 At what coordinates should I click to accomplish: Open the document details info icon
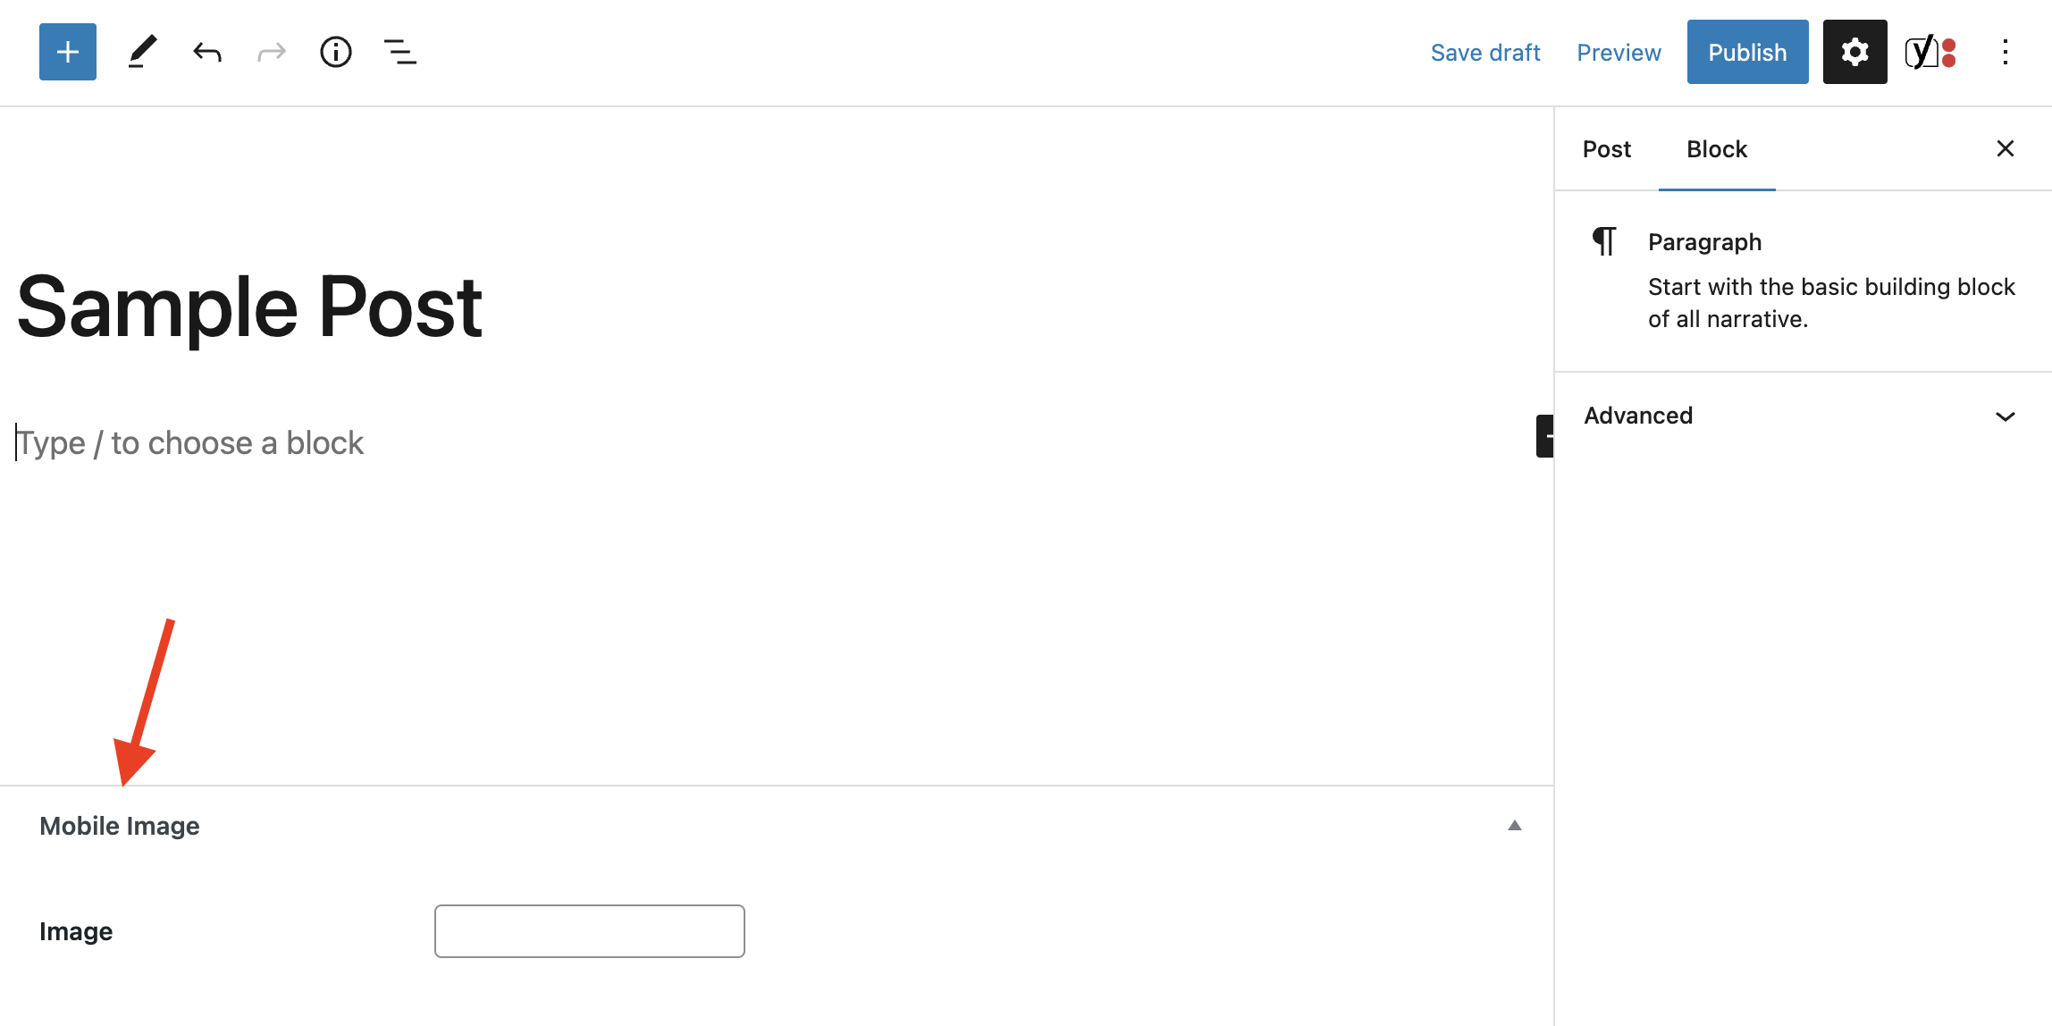(336, 52)
